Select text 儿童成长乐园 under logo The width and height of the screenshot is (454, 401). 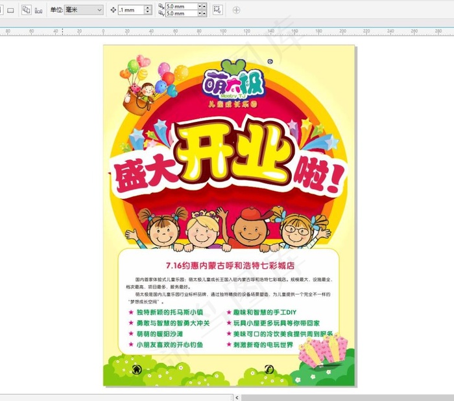coord(233,104)
